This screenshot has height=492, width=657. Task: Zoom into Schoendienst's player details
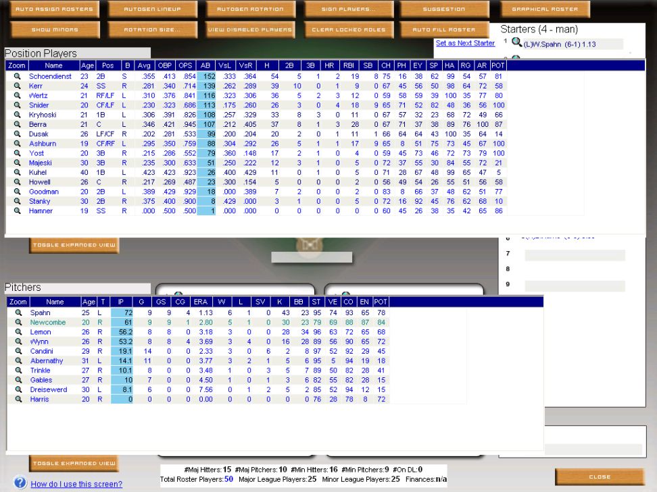click(17, 76)
